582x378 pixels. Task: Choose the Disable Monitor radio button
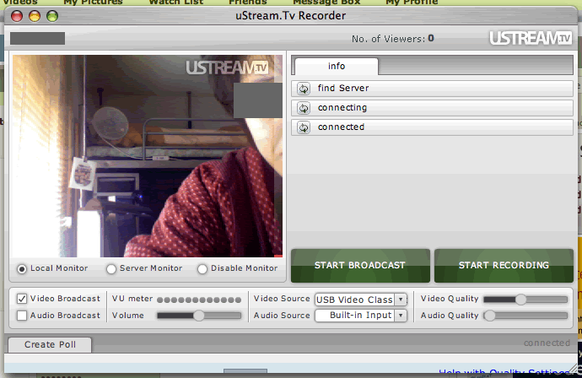coord(202,268)
